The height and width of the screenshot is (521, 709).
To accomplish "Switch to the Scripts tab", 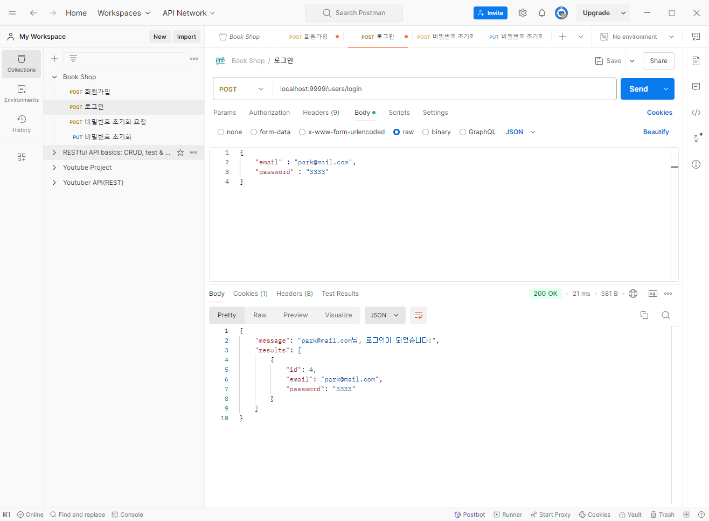I will [399, 113].
